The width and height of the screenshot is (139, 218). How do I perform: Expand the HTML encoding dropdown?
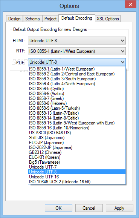click(x=77, y=41)
